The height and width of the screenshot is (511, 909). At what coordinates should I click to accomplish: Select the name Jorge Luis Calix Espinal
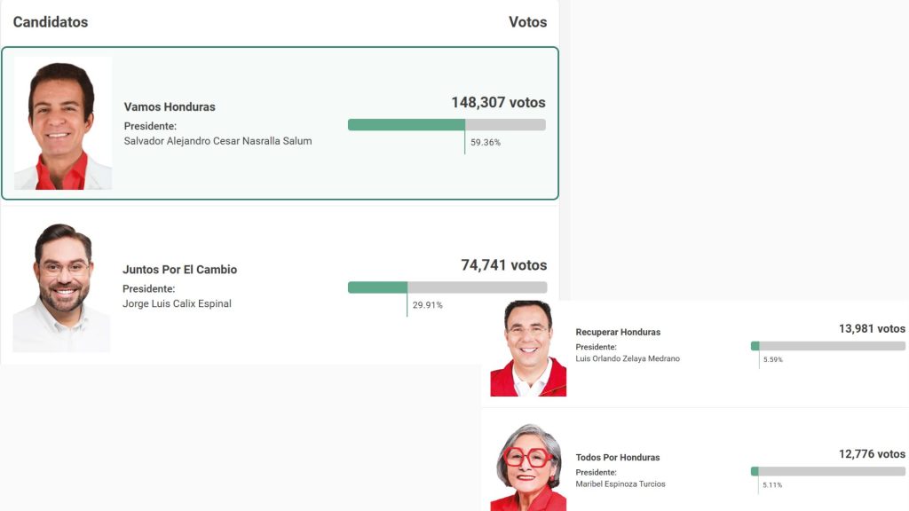click(x=177, y=304)
